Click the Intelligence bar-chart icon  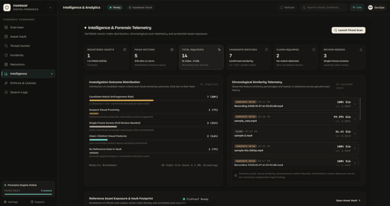pos(6,74)
